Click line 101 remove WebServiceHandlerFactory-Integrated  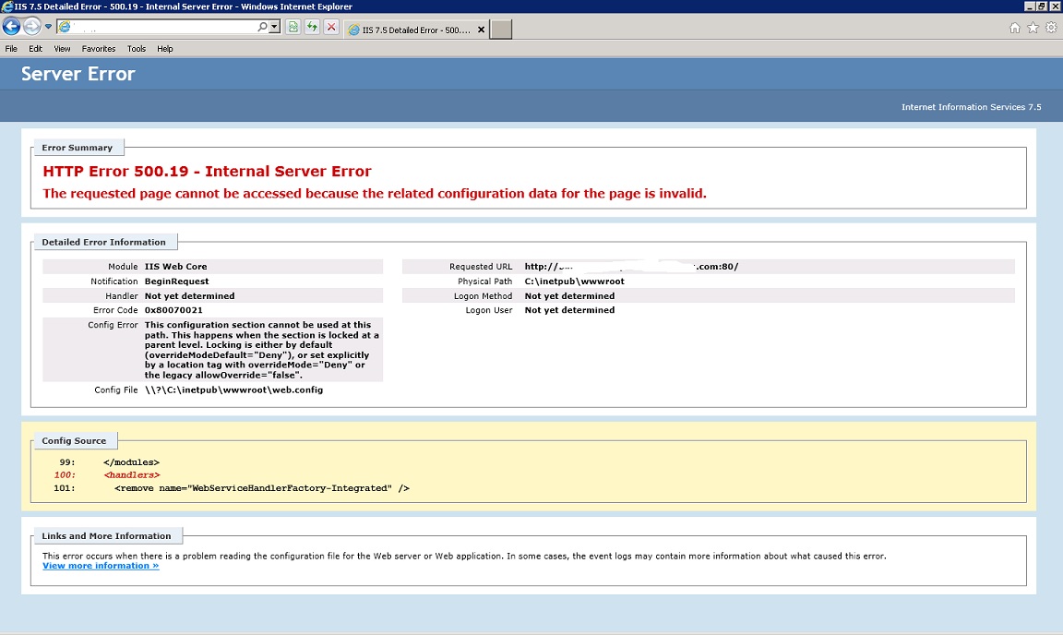pyautogui.click(x=262, y=488)
